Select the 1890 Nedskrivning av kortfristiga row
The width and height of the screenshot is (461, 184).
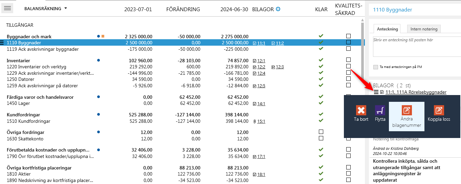[181, 180]
